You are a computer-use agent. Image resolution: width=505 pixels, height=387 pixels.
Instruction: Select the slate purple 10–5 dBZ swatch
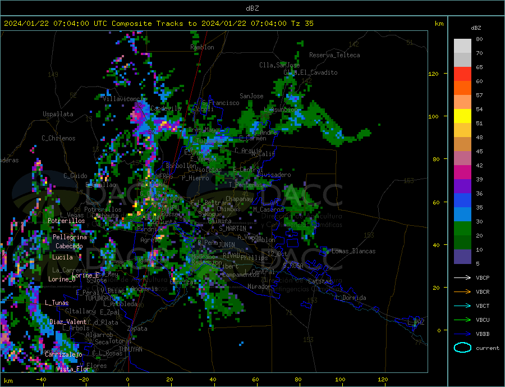pyautogui.click(x=462, y=256)
